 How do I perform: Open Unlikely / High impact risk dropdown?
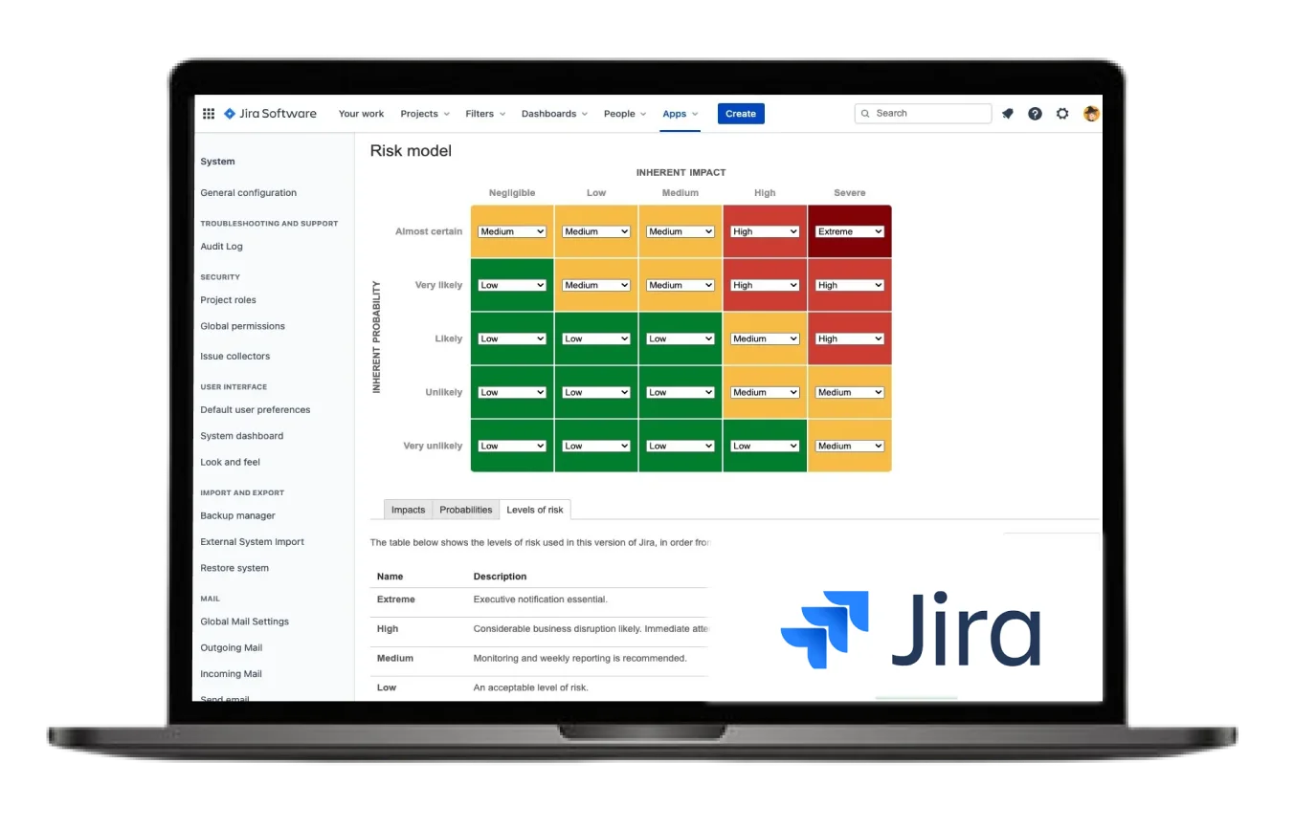coord(765,392)
